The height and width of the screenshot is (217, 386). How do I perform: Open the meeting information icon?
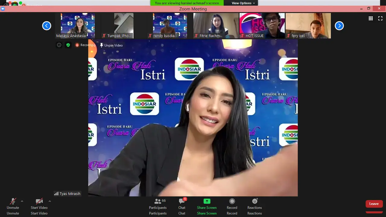click(x=59, y=45)
